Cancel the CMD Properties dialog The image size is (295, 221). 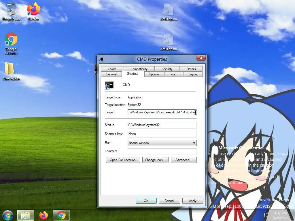[x=169, y=201]
